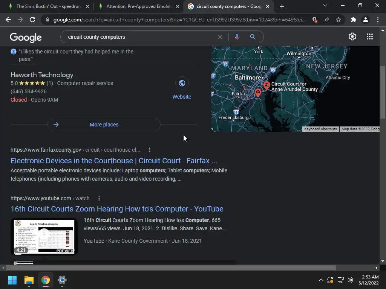The width and height of the screenshot is (386, 289).
Task: Open File Explorer from taskbar
Action: 29,280
